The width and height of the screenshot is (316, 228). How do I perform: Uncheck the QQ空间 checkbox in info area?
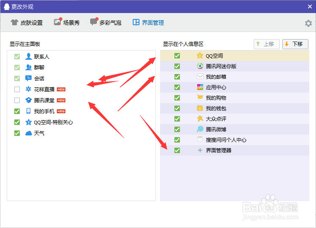[177, 56]
